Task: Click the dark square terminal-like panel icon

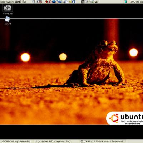Action: pos(83,2)
